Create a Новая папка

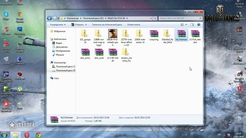[134, 25]
